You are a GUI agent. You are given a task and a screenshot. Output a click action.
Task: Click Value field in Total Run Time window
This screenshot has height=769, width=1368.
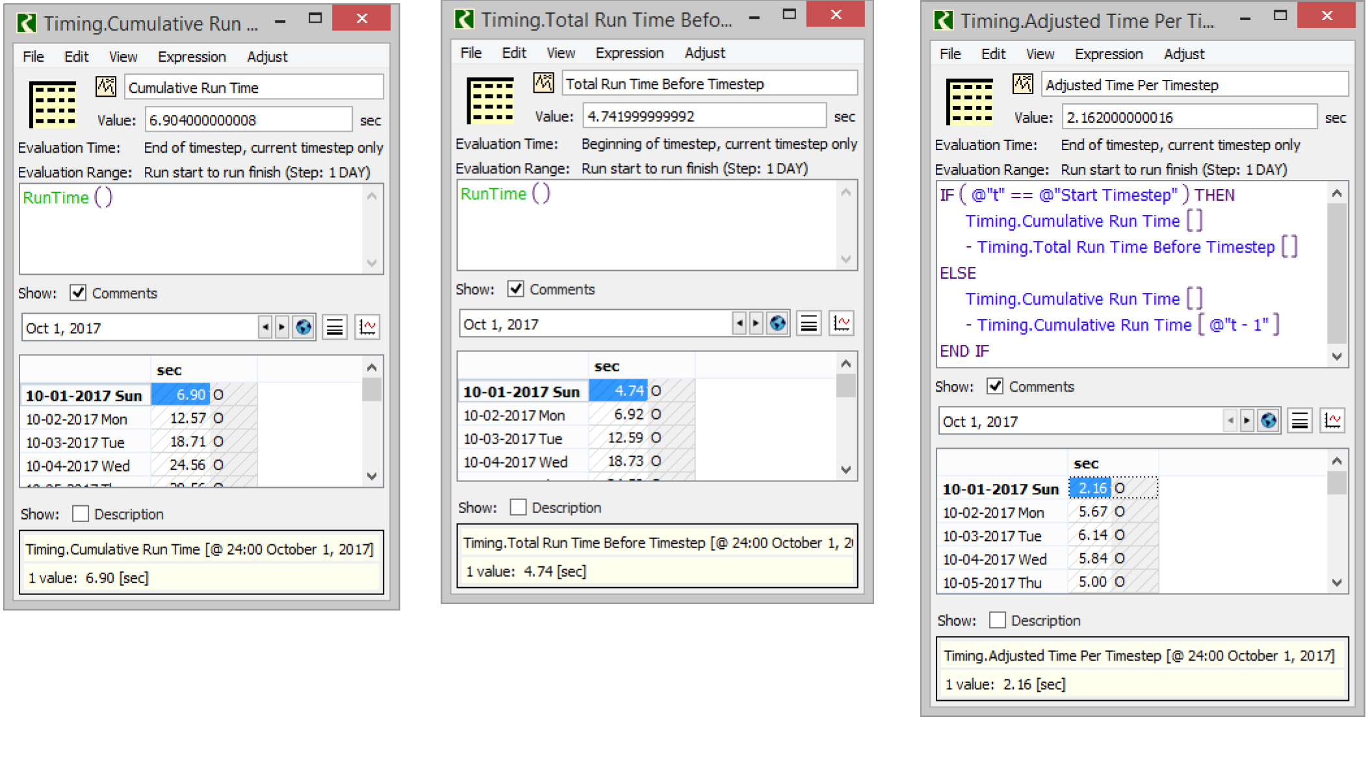[x=704, y=116]
